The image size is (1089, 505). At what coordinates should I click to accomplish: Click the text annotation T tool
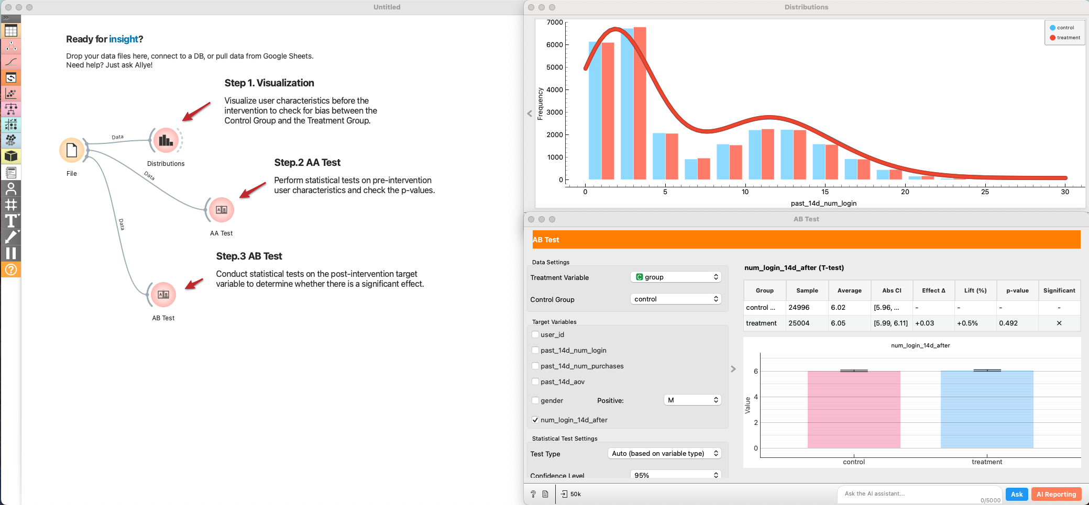[x=10, y=221]
